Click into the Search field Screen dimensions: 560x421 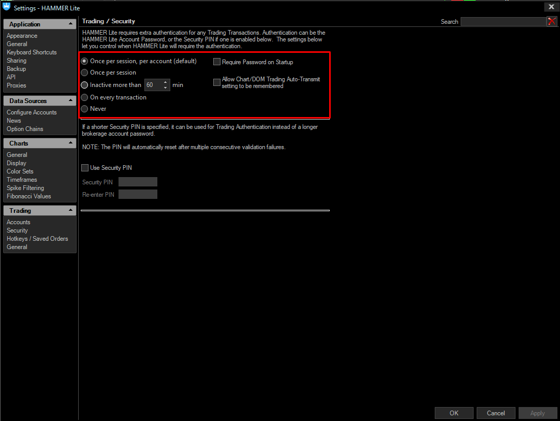pyautogui.click(x=503, y=21)
